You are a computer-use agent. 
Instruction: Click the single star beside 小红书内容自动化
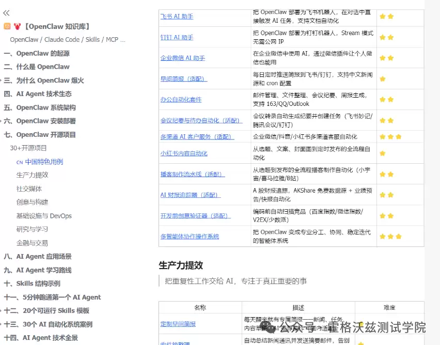coord(383,153)
